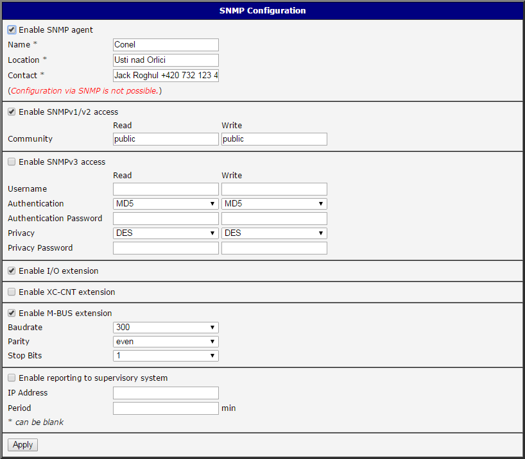Viewport: 525px width, 459px height.
Task: Focus the Contact field with Jack Roghul
Action: click(x=166, y=76)
